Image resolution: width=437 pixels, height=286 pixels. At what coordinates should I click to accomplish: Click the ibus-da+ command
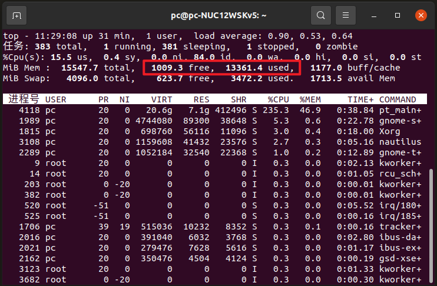pyautogui.click(x=400, y=237)
